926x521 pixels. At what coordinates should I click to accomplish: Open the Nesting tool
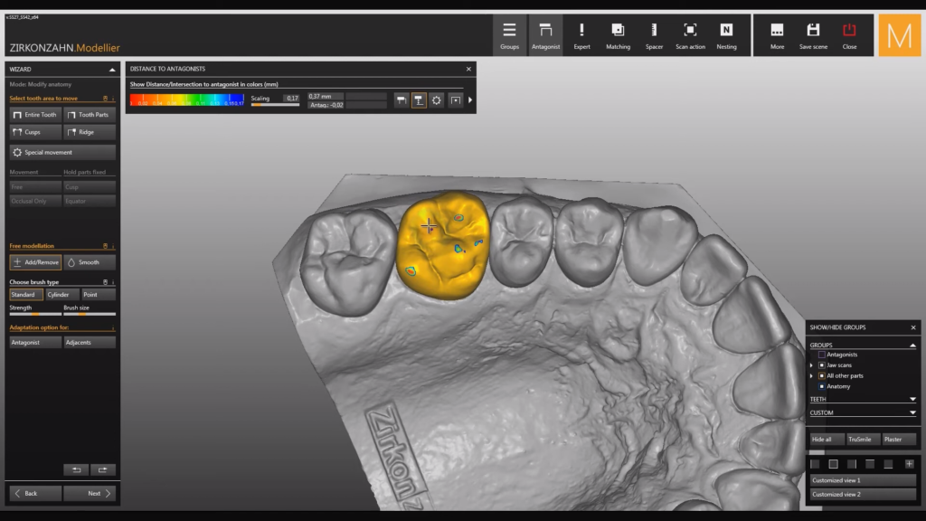[726, 35]
